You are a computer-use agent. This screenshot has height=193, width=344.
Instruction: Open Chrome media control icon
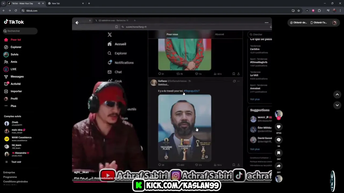[328, 11]
